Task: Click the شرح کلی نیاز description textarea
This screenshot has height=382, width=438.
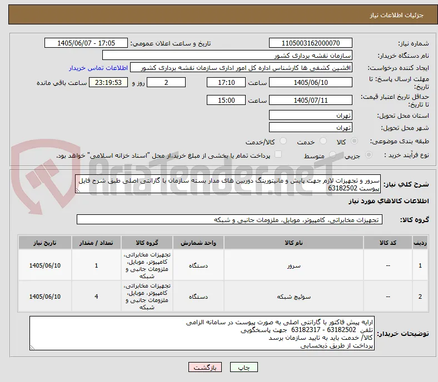Action: point(228,184)
